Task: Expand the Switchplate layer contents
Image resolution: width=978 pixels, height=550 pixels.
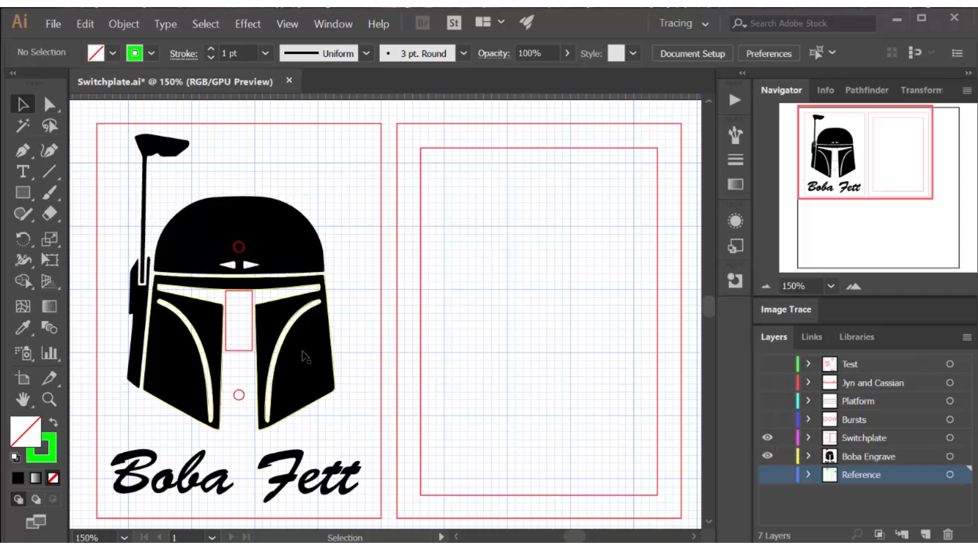Action: coord(808,437)
